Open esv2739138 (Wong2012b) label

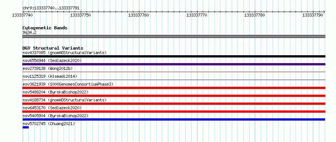pyautogui.click(x=48, y=68)
